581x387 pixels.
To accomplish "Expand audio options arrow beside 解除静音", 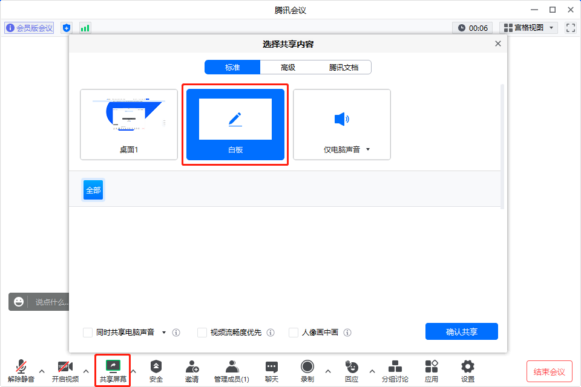I will 42,371.
